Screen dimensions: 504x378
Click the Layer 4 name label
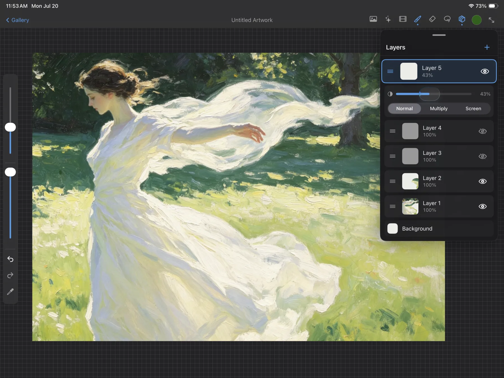pos(432,128)
